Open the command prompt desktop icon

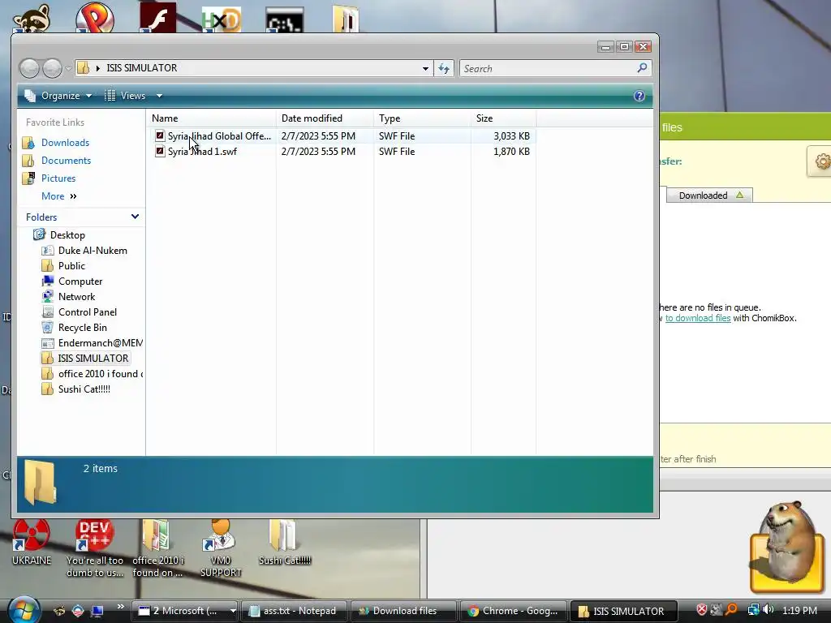[285, 19]
